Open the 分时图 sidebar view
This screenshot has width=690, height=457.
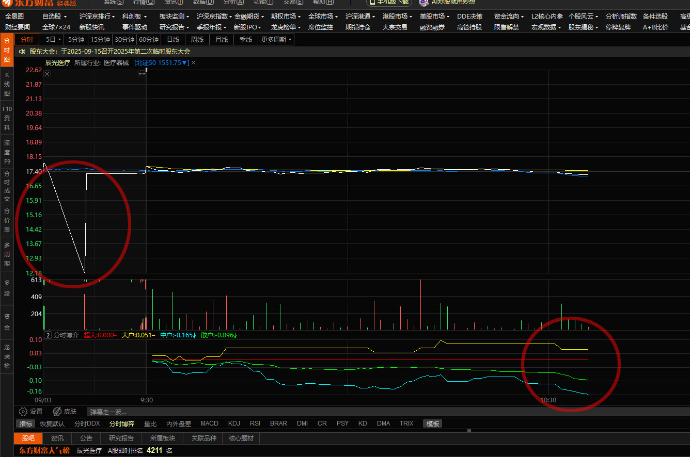pyautogui.click(x=7, y=50)
